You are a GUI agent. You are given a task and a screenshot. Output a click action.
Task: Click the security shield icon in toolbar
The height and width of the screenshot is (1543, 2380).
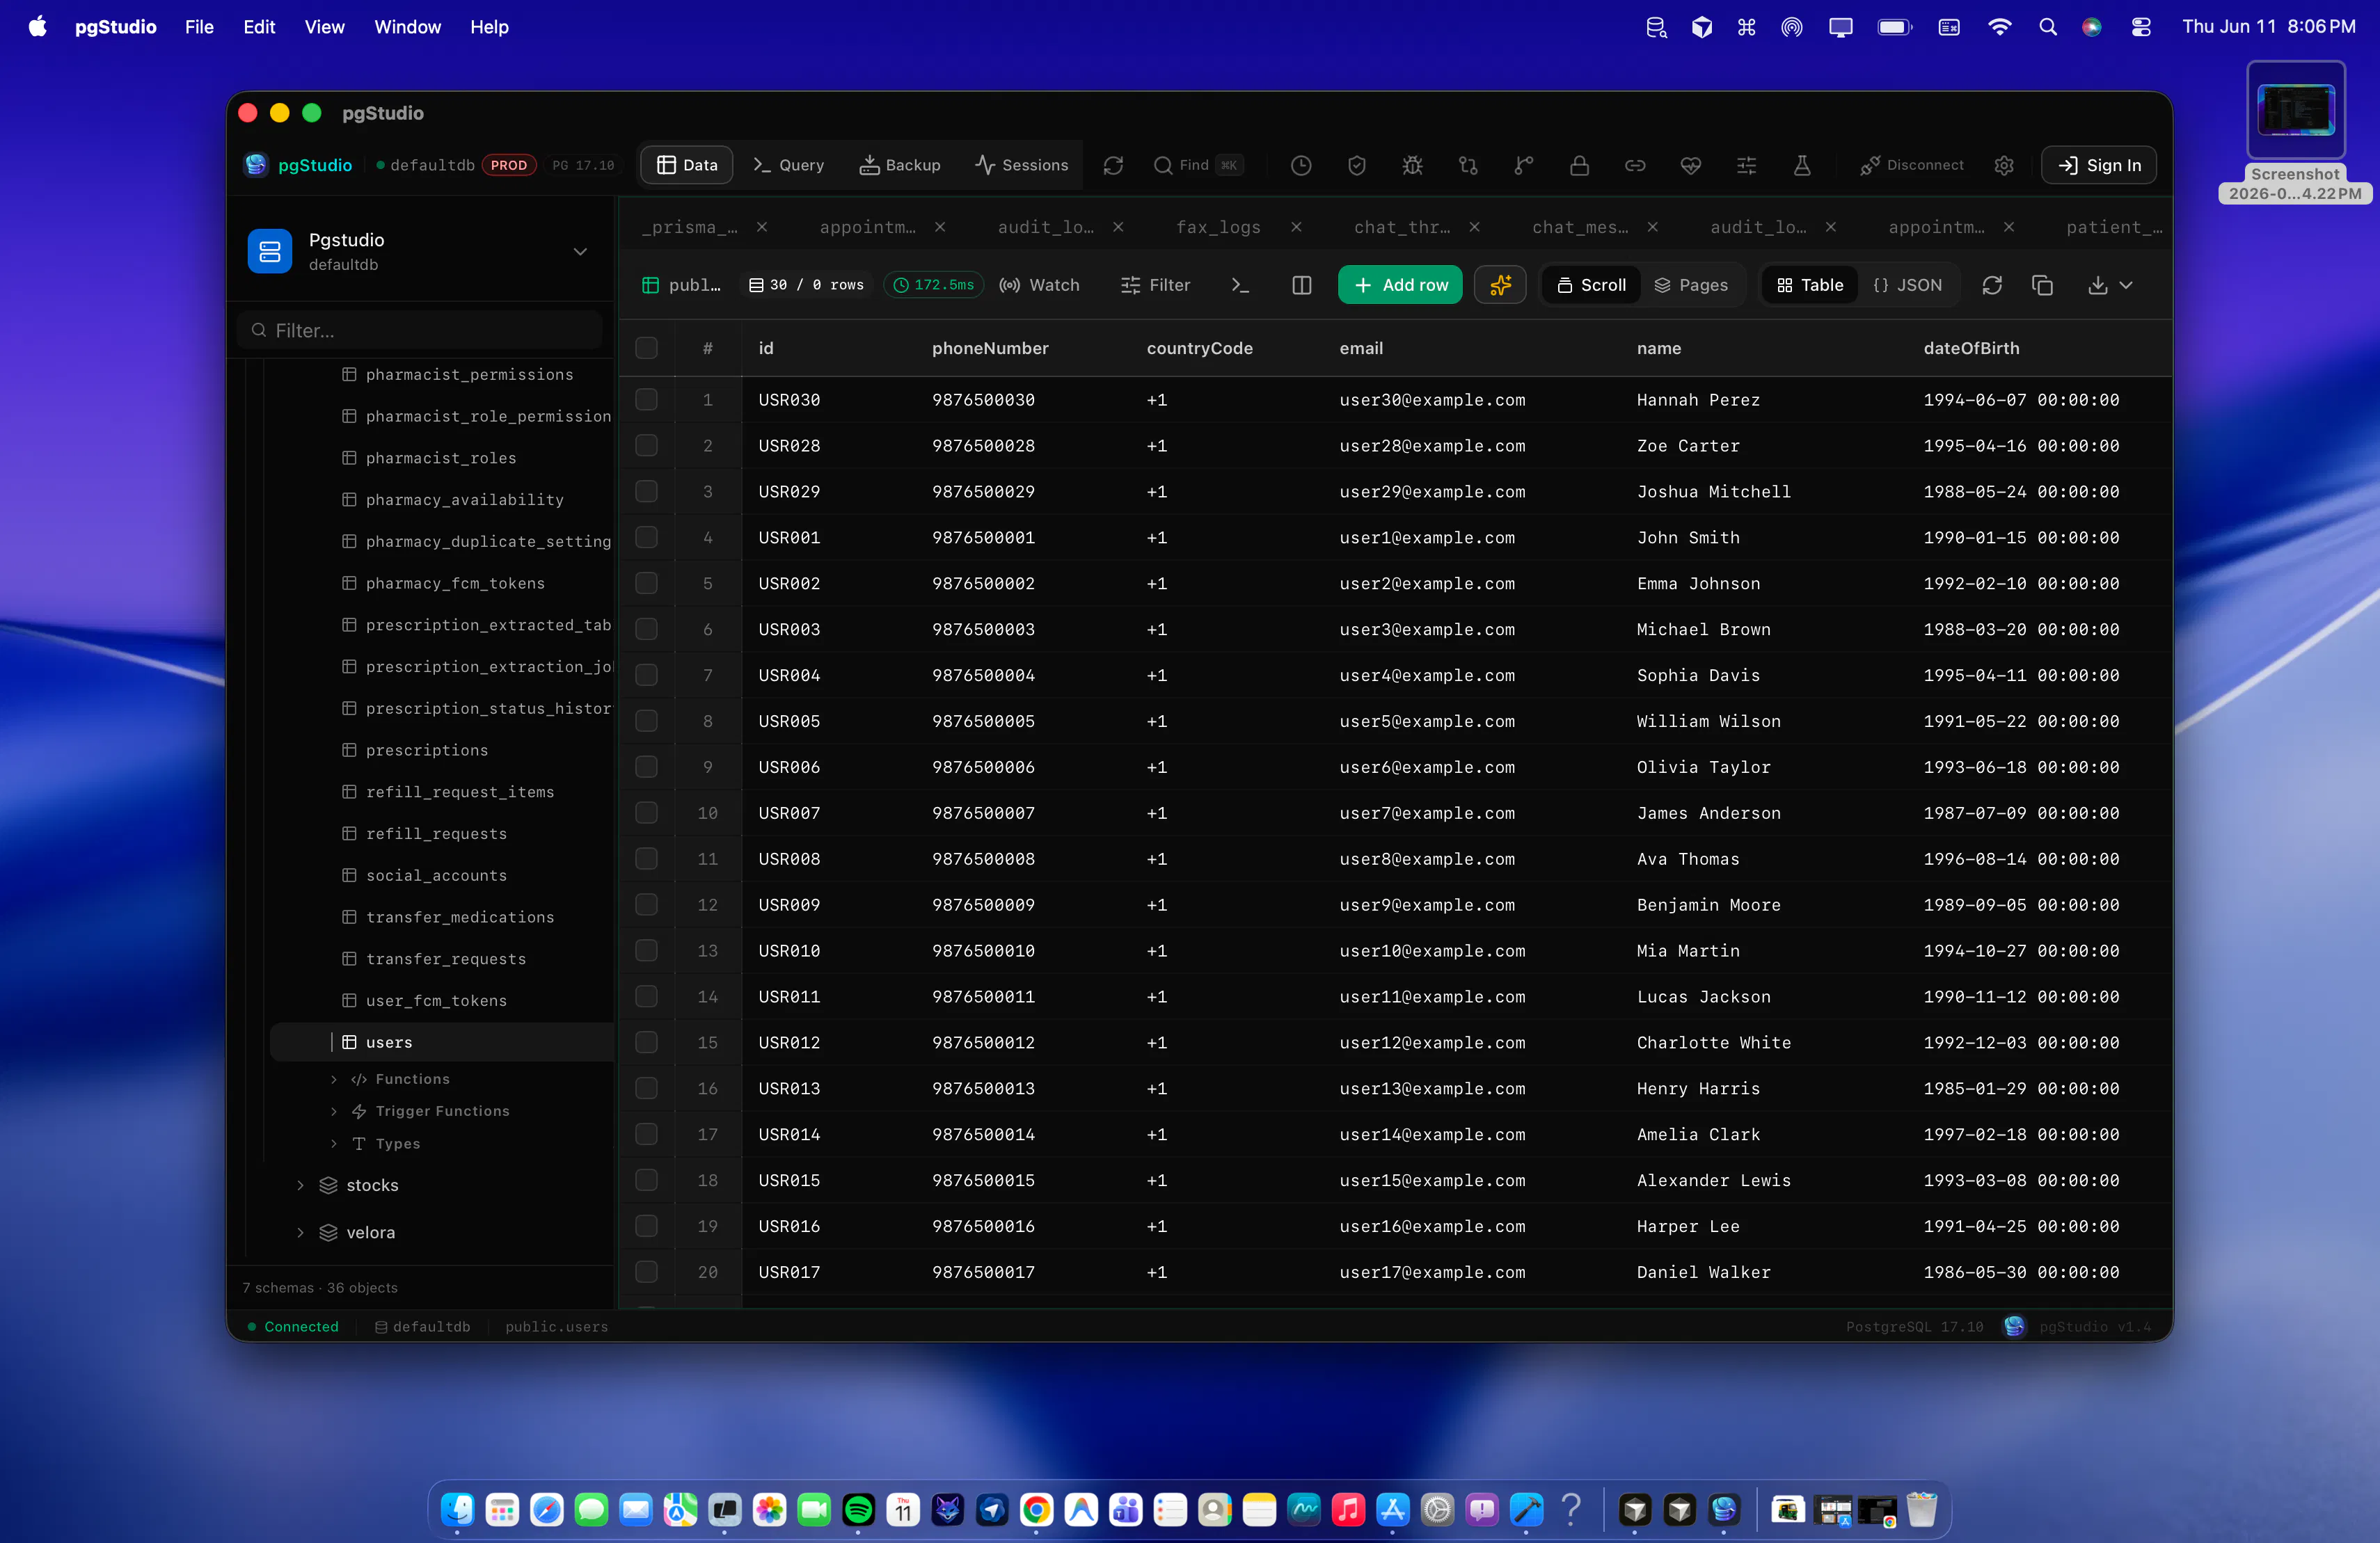coord(1356,165)
